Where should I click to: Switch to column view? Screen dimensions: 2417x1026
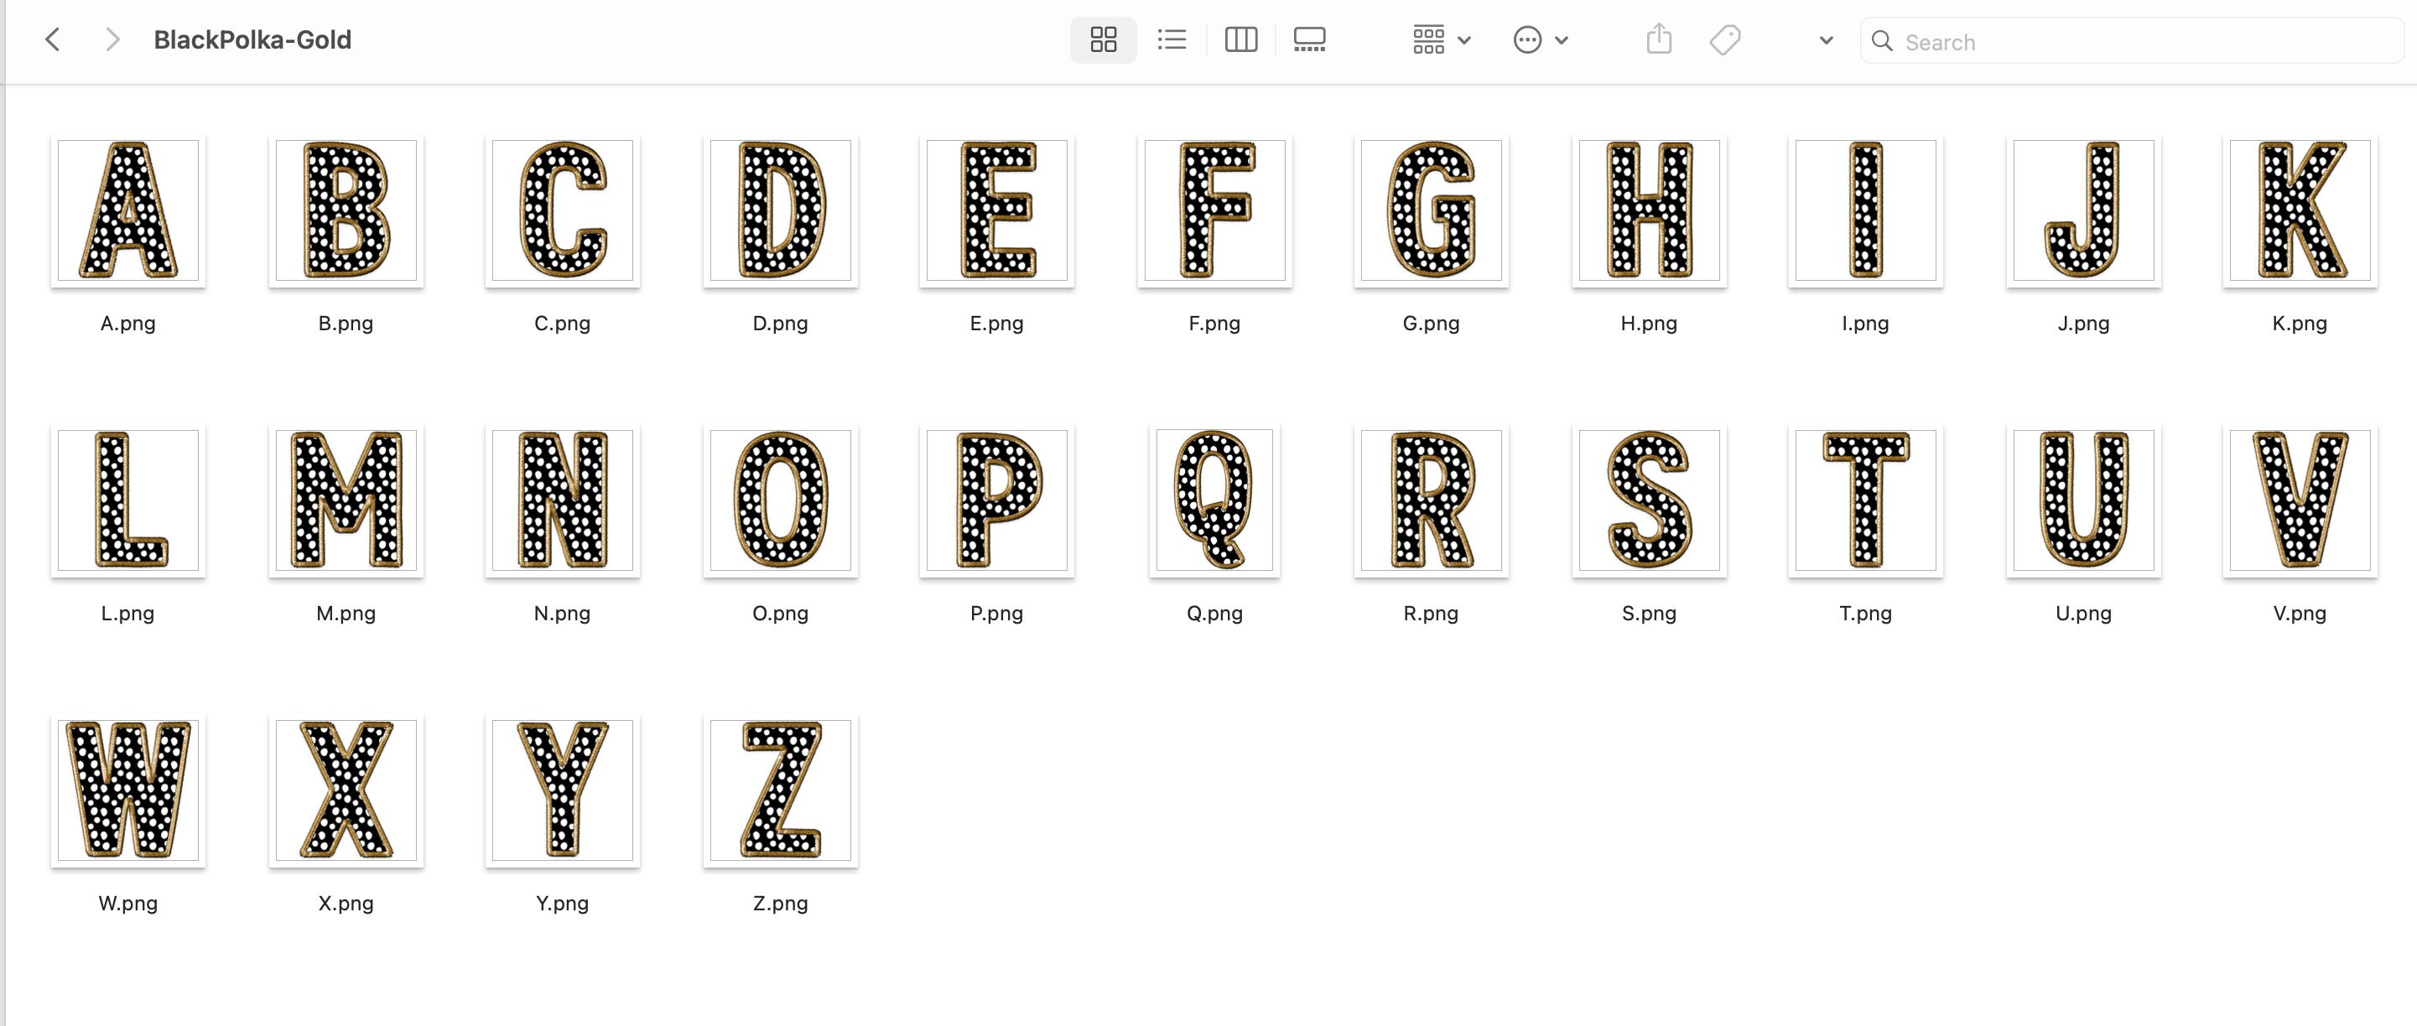coord(1240,39)
